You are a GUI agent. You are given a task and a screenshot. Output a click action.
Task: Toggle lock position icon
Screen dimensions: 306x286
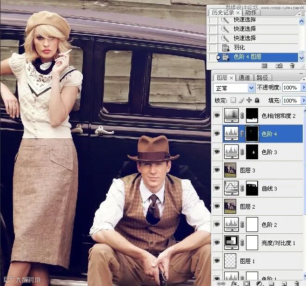tap(249, 100)
